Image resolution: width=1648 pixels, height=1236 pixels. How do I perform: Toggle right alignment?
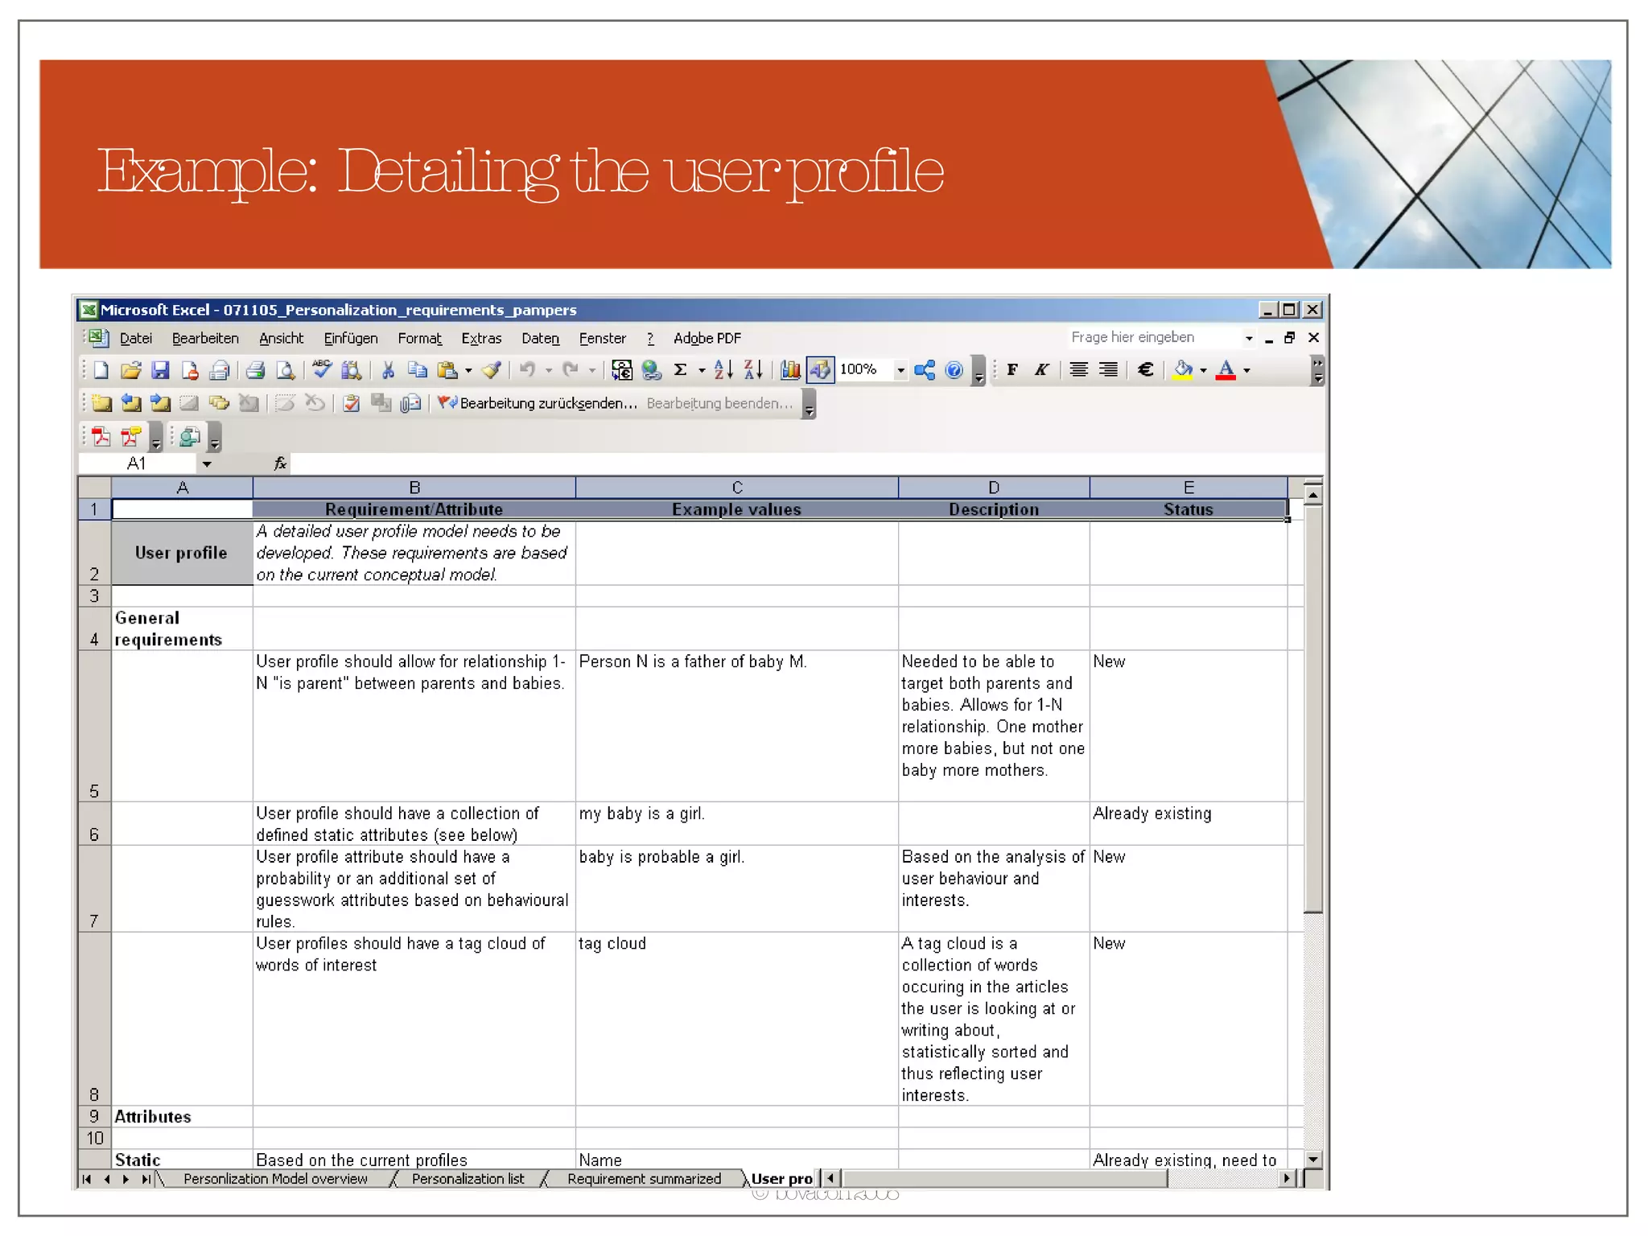tap(1108, 370)
